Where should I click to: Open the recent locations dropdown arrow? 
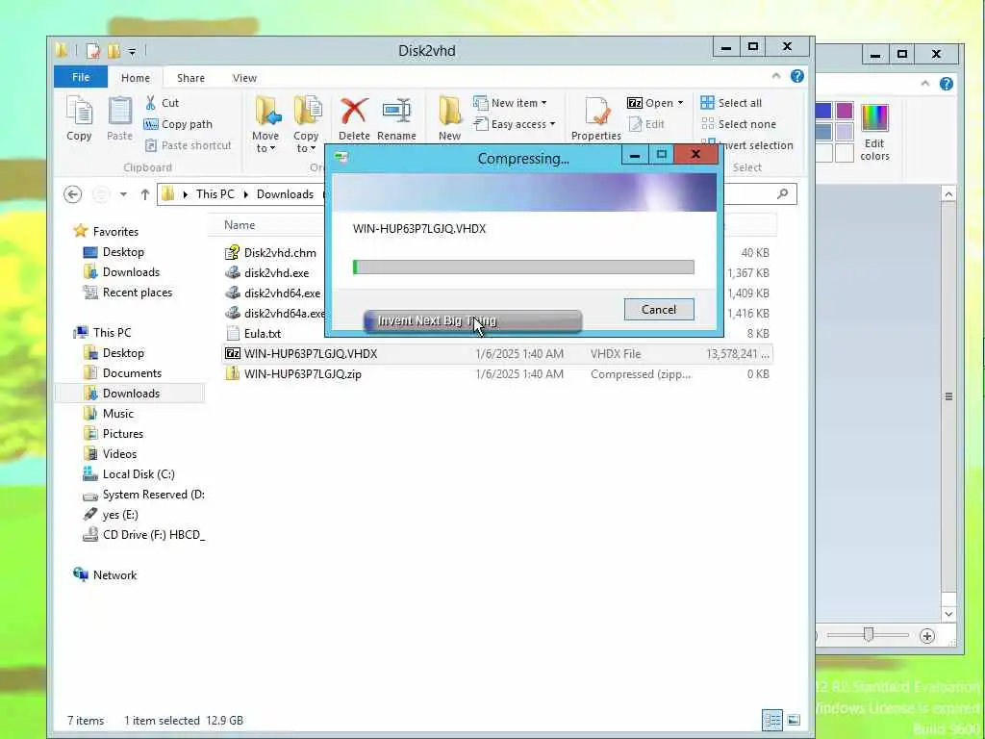tap(123, 194)
